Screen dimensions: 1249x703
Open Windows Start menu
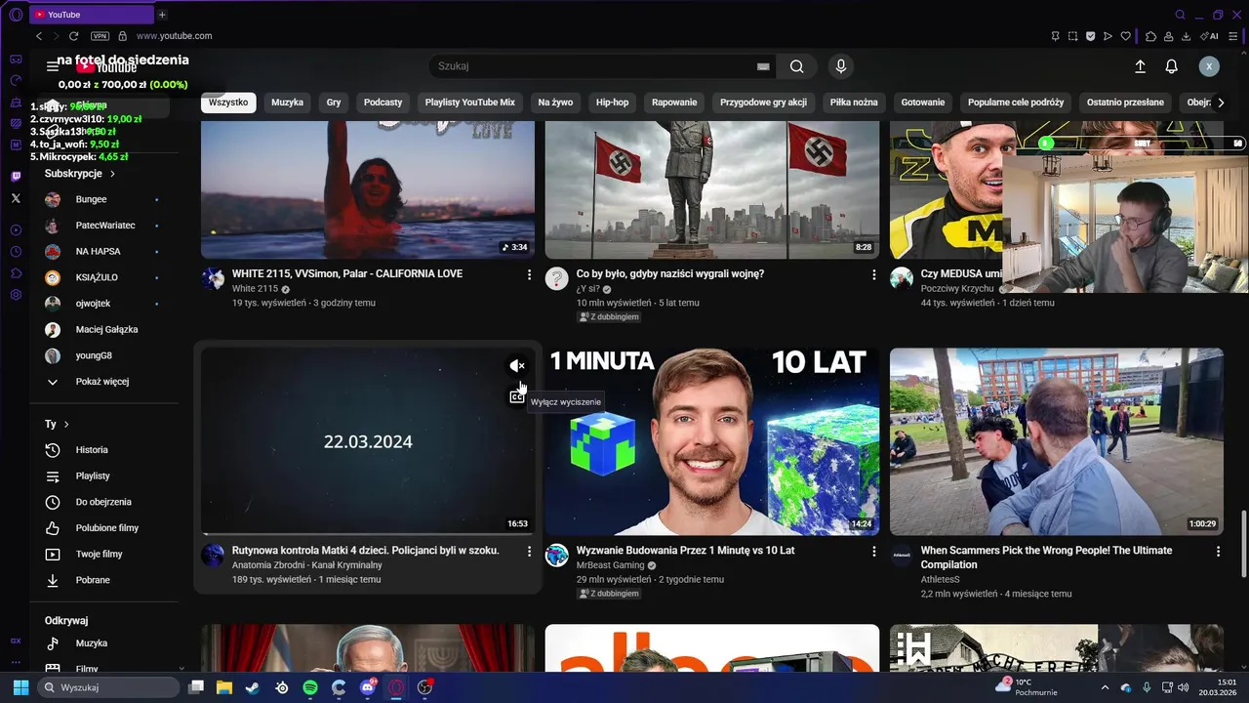20,687
